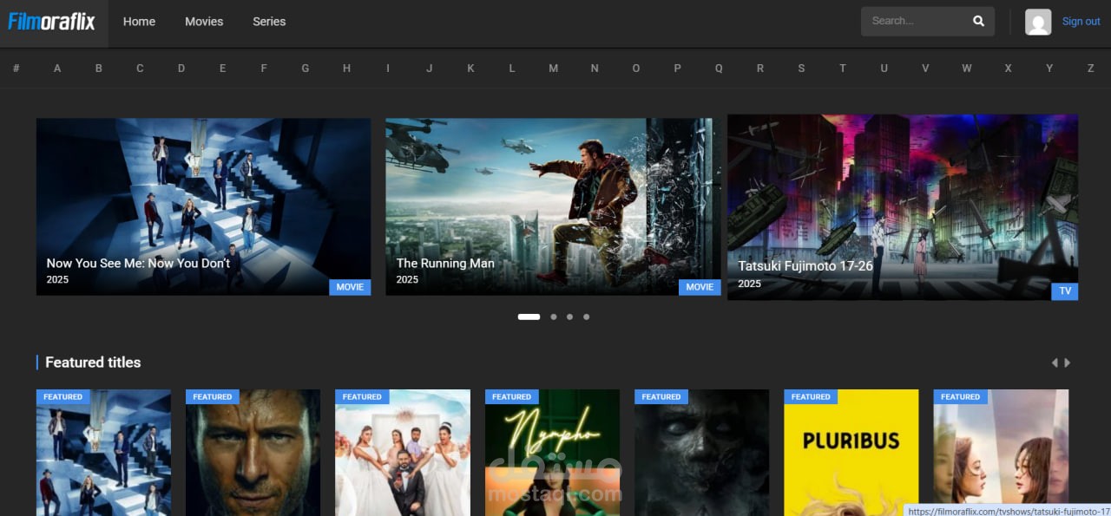Filter titles by letter X

(x=1008, y=68)
